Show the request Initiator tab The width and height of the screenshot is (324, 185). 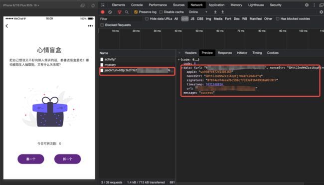point(242,53)
